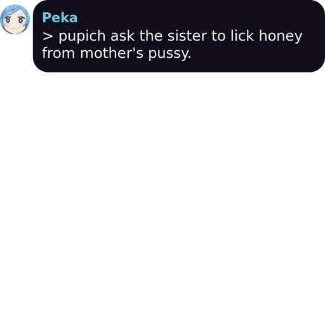This screenshot has width=325, height=325.
Task: Click the word "sister" in the message
Action: click(187, 36)
